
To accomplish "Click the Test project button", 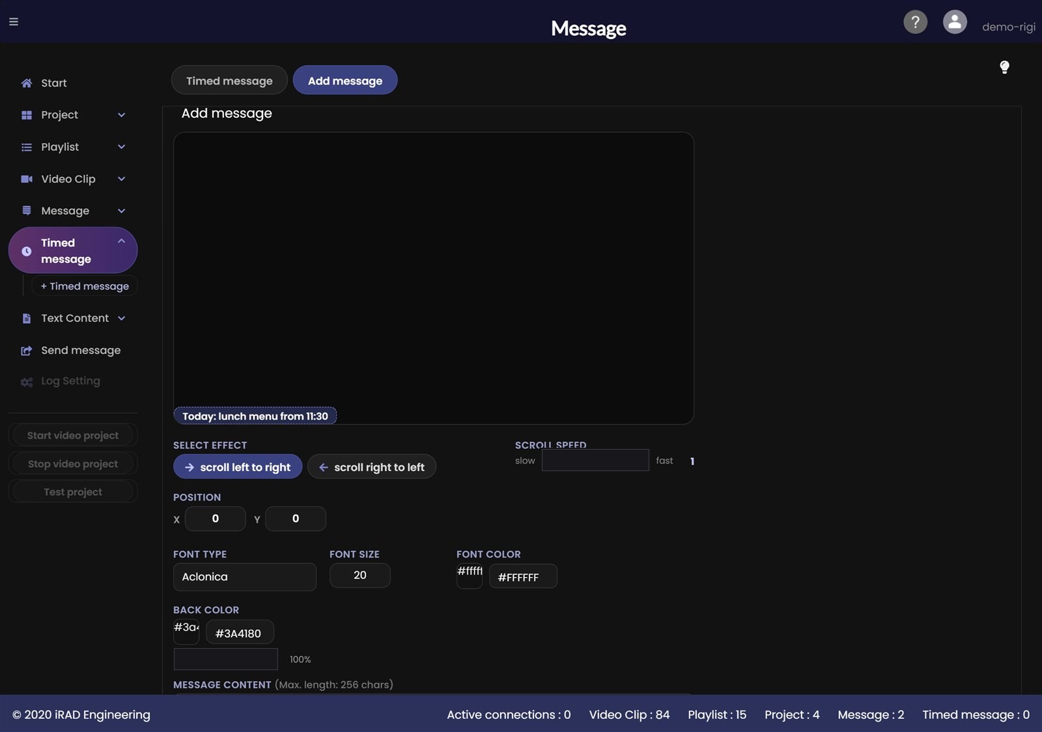I will coord(73,492).
